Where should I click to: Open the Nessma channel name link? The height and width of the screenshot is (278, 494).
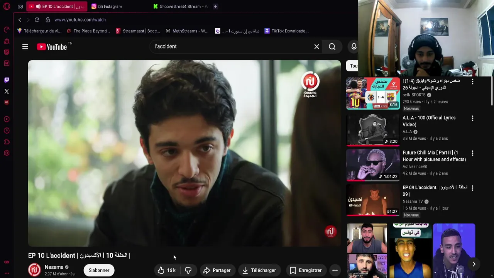(54, 267)
